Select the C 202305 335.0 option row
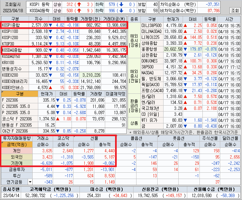Image resolution: width=242 pixels, height=200 pixels. (64, 106)
